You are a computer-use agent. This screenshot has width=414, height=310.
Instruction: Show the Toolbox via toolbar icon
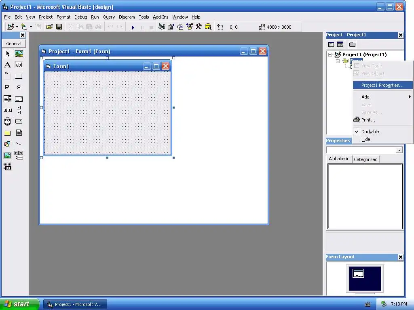point(199,27)
